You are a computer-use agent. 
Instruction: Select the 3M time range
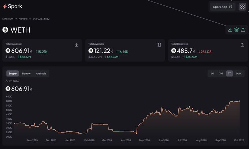coord(221,74)
